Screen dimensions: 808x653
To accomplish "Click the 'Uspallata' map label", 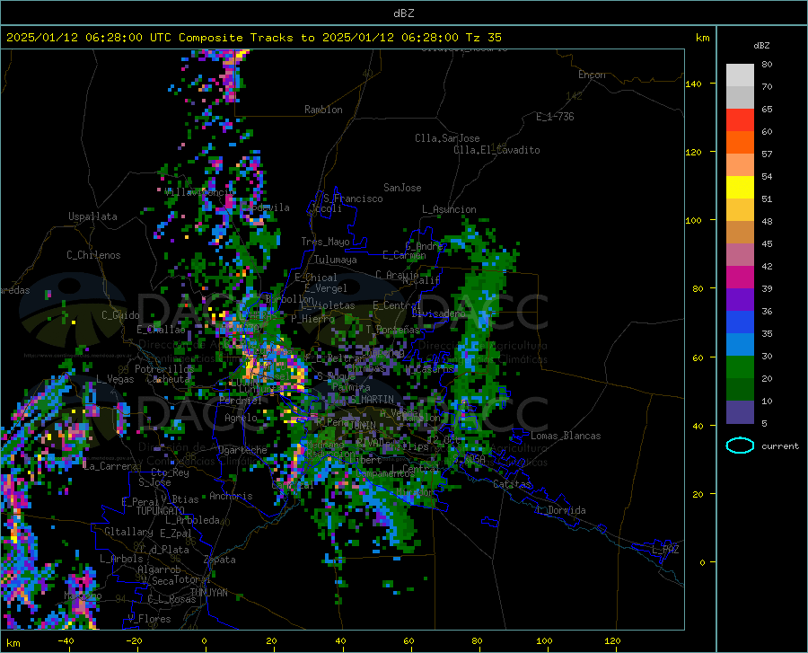I will (x=92, y=216).
